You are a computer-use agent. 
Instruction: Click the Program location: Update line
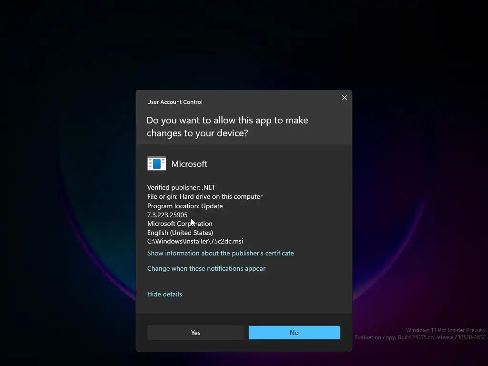185,206
